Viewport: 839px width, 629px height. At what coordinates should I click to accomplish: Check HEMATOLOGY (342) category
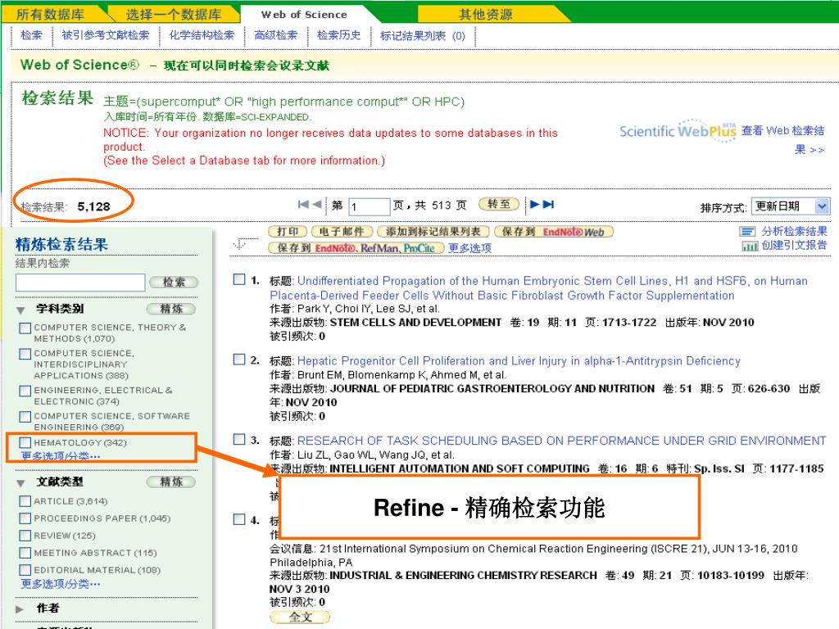click(x=25, y=443)
